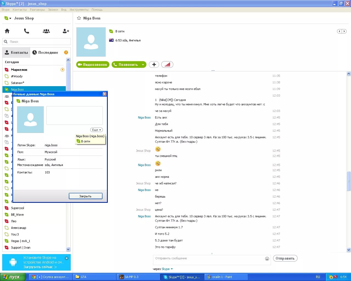Add a new contact via plus-person icon

coord(66,31)
